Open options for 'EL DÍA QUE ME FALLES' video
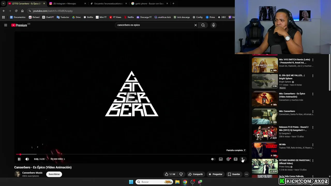This screenshot has height=186, width=331. (x=313, y=76)
